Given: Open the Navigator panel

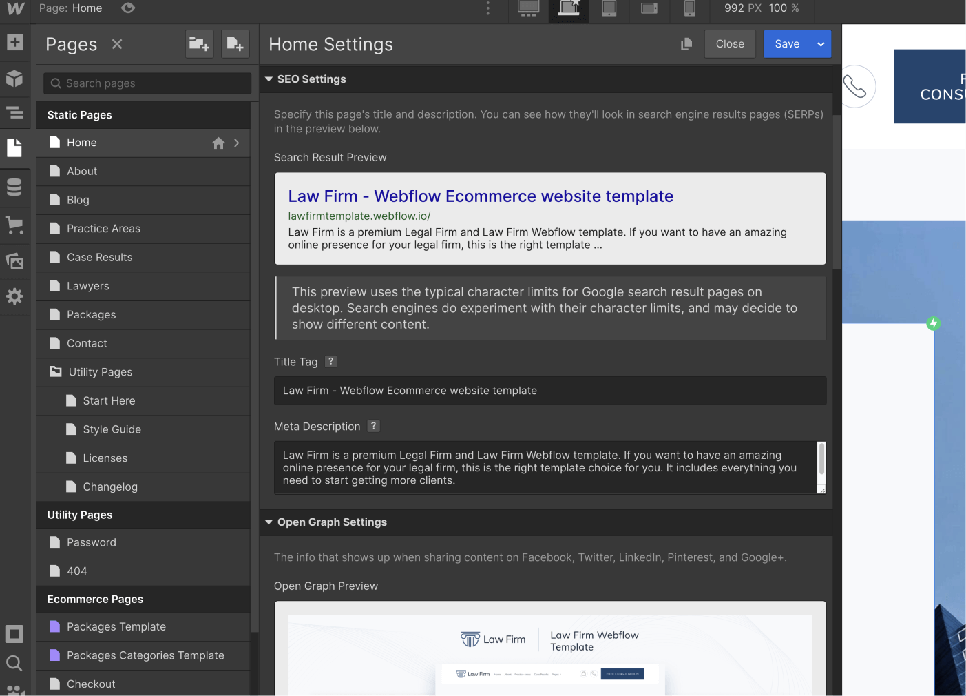Looking at the screenshot, I should tap(14, 112).
